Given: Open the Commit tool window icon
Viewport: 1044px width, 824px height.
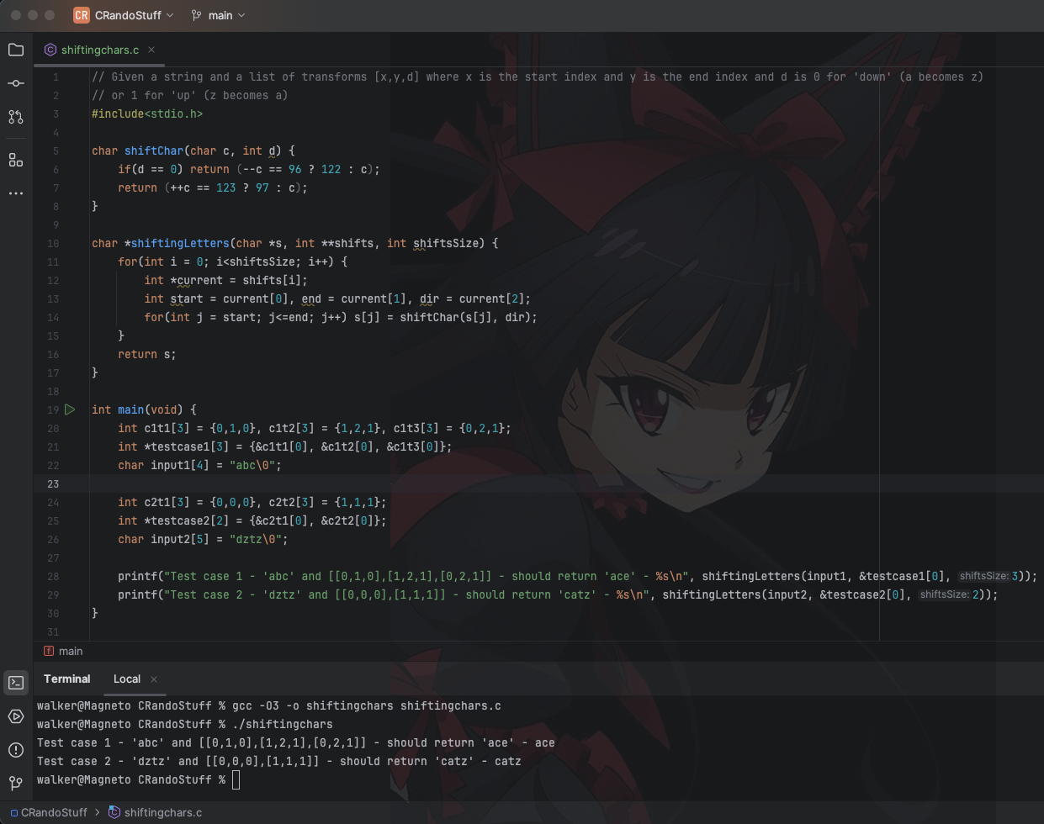Looking at the screenshot, I should [x=16, y=83].
